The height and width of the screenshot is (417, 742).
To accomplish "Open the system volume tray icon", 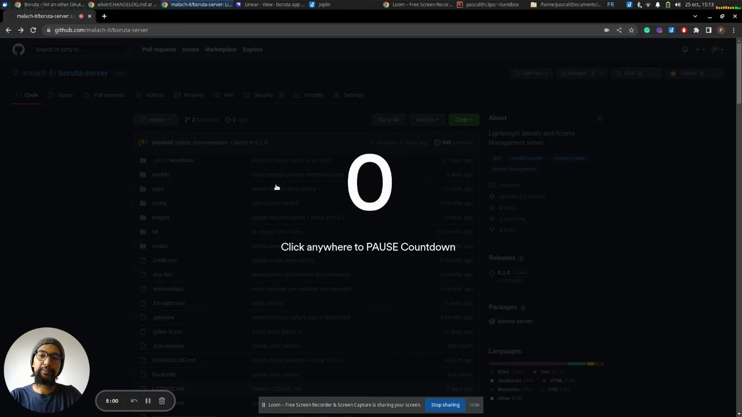I will click(678, 4).
